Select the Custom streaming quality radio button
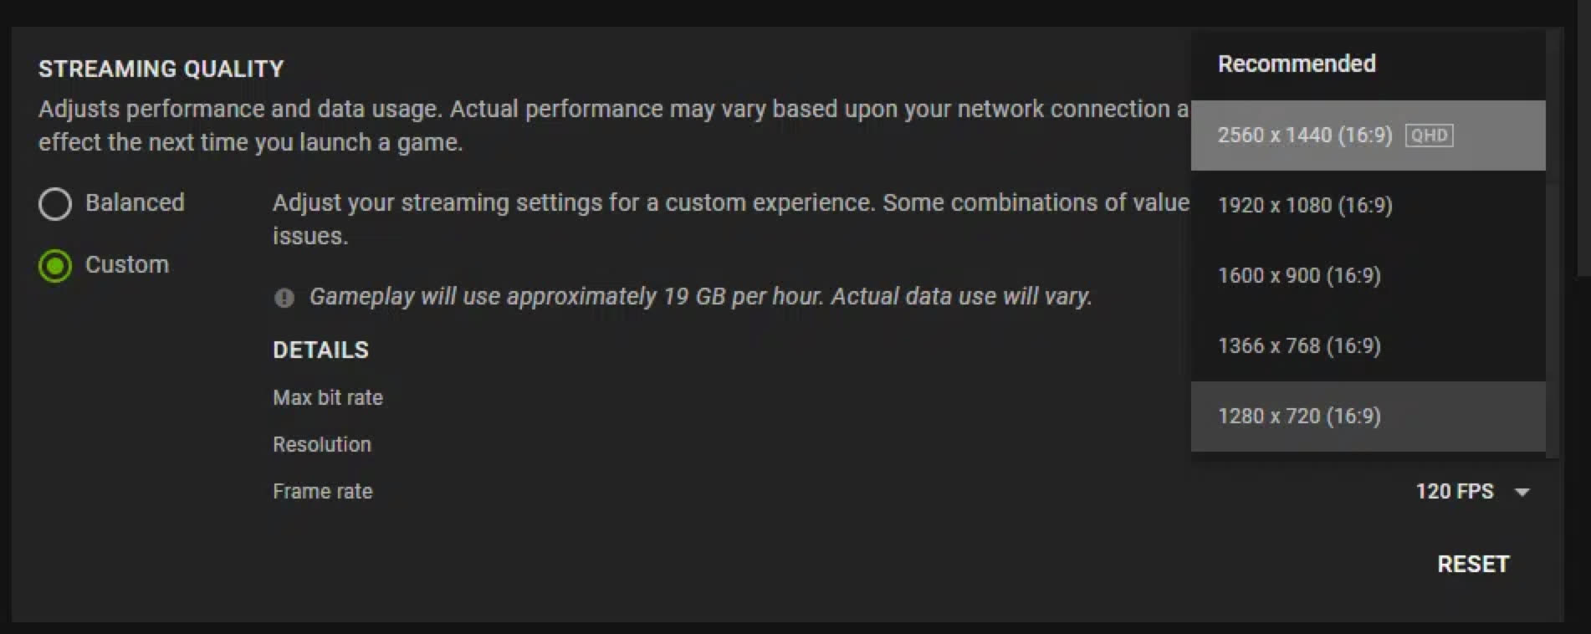This screenshot has height=634, width=1591. coord(55,266)
